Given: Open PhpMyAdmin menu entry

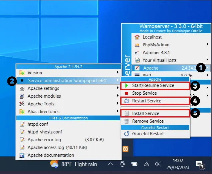Looking at the screenshot, I should click(x=171, y=45).
